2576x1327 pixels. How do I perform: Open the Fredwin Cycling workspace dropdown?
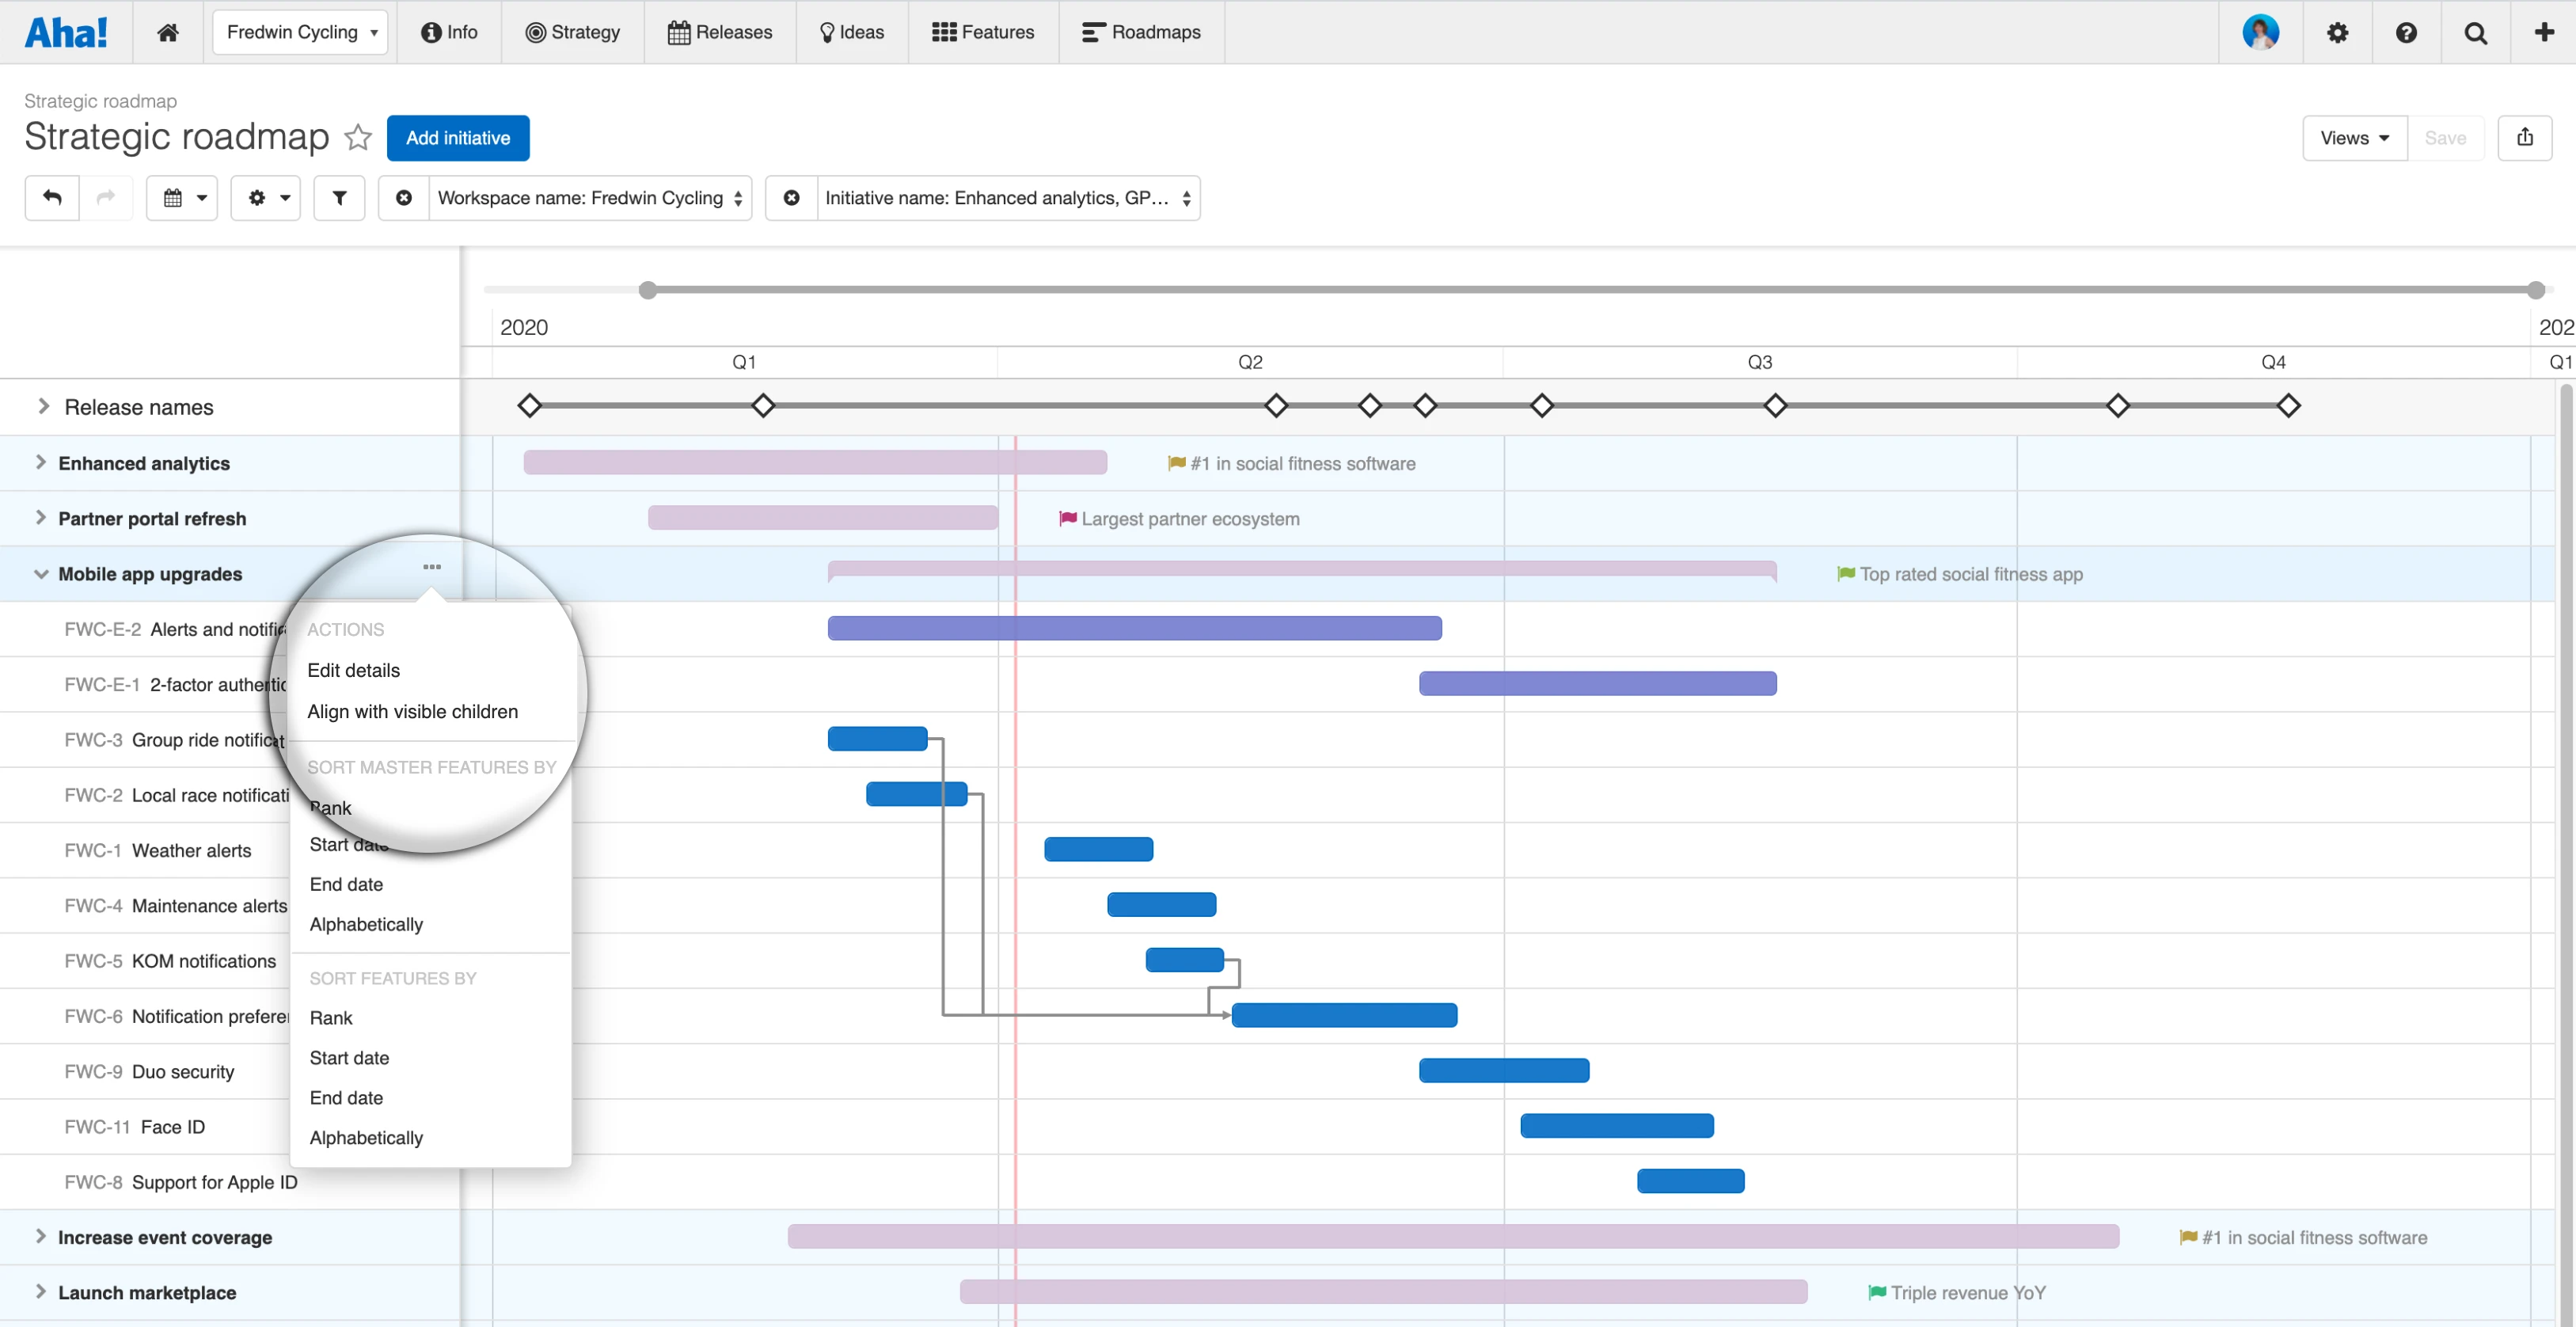tap(300, 32)
